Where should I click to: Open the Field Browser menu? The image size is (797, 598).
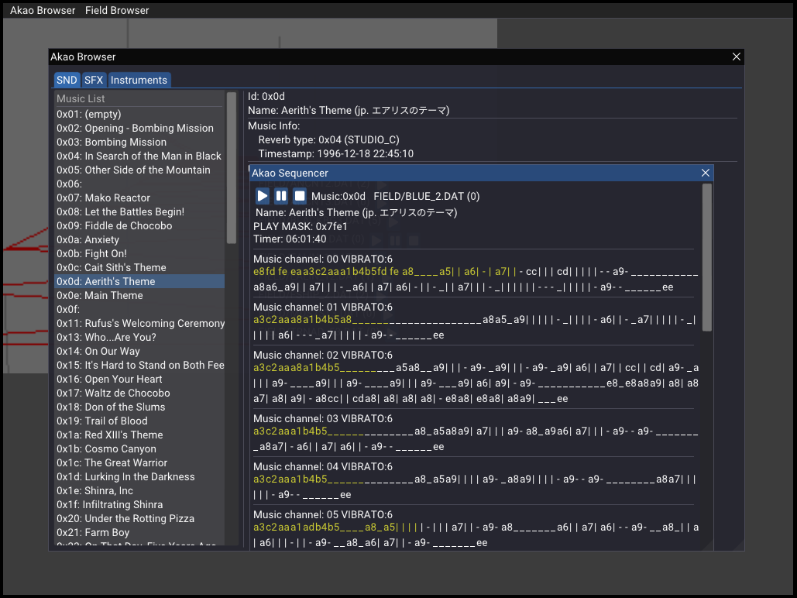coord(117,10)
